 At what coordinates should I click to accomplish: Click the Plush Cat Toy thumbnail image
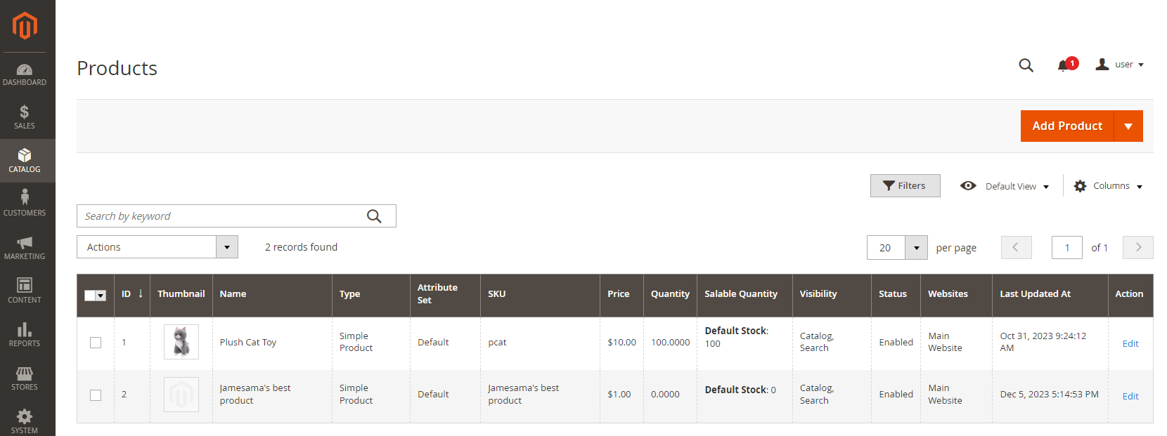181,342
